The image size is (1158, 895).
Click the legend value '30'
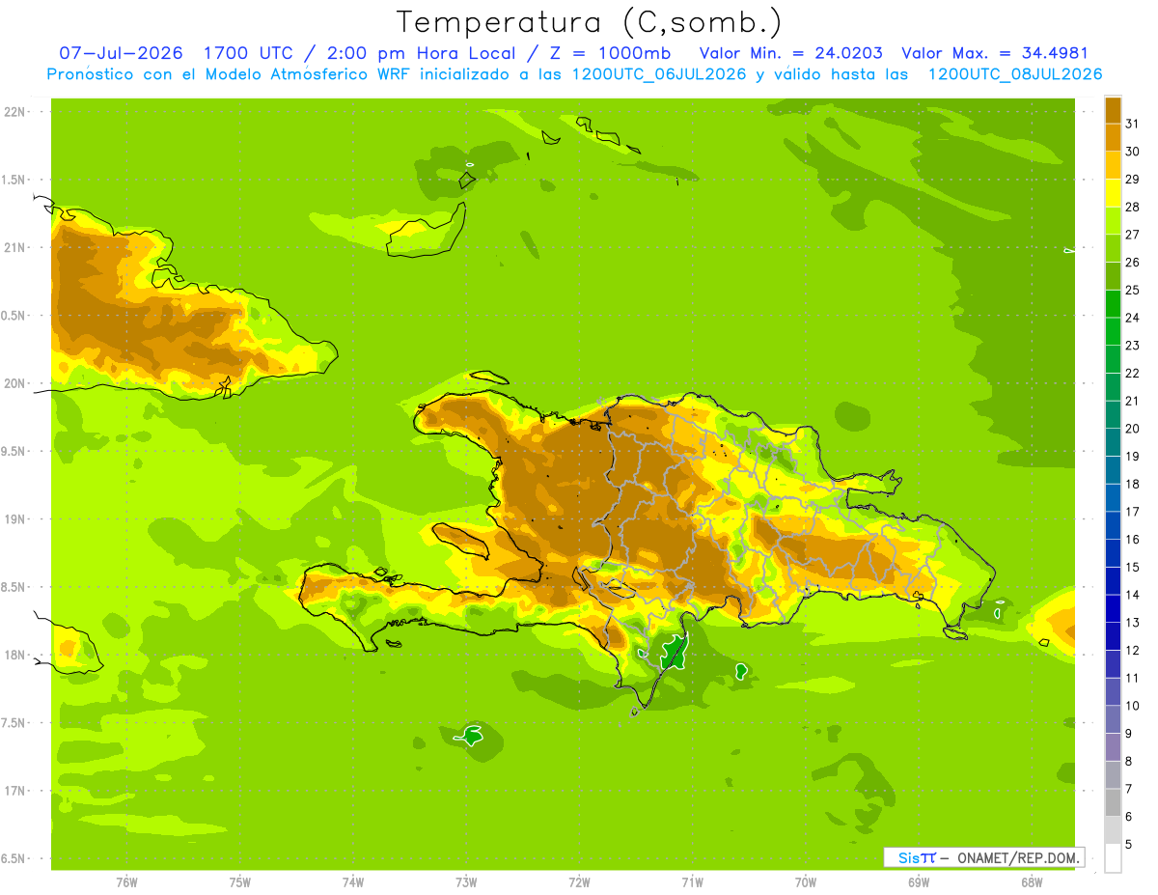(x=1132, y=152)
